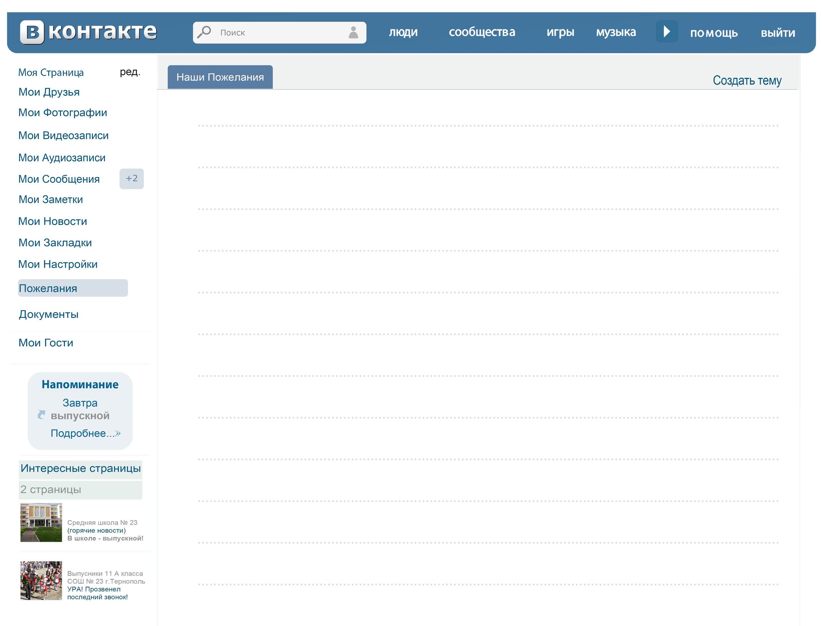822x626 pixels.
Task: Click the magnifying glass search icon
Action: click(x=204, y=32)
